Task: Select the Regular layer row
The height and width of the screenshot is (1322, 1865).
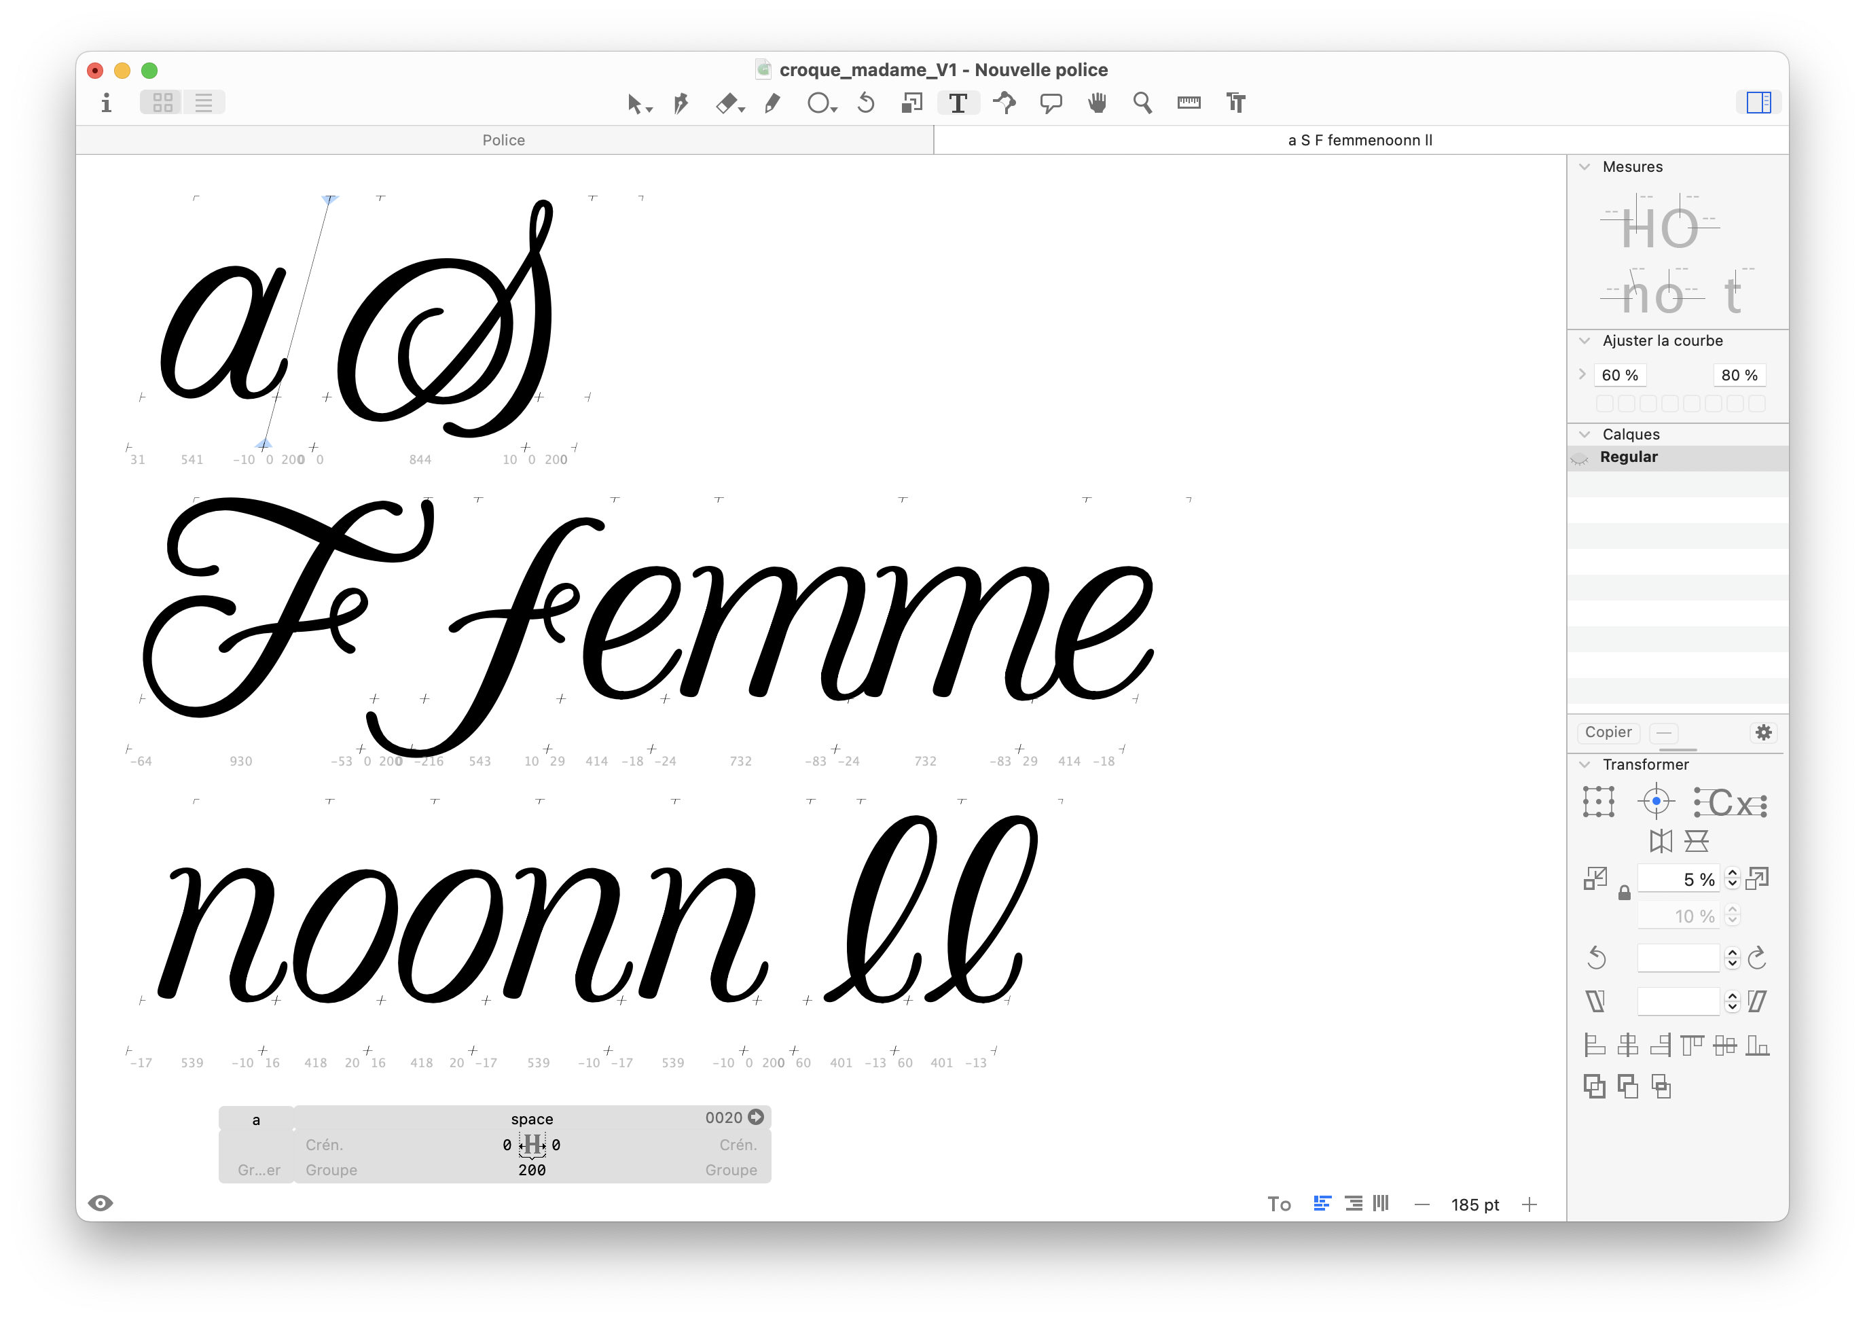Action: [x=1677, y=459]
